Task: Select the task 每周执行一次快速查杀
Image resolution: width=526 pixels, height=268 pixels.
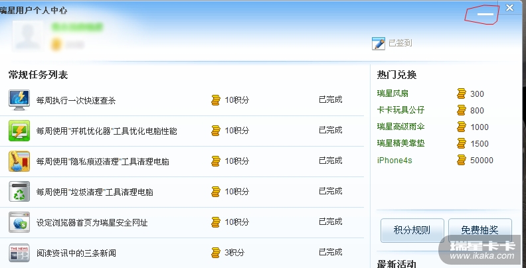Action: (x=76, y=100)
